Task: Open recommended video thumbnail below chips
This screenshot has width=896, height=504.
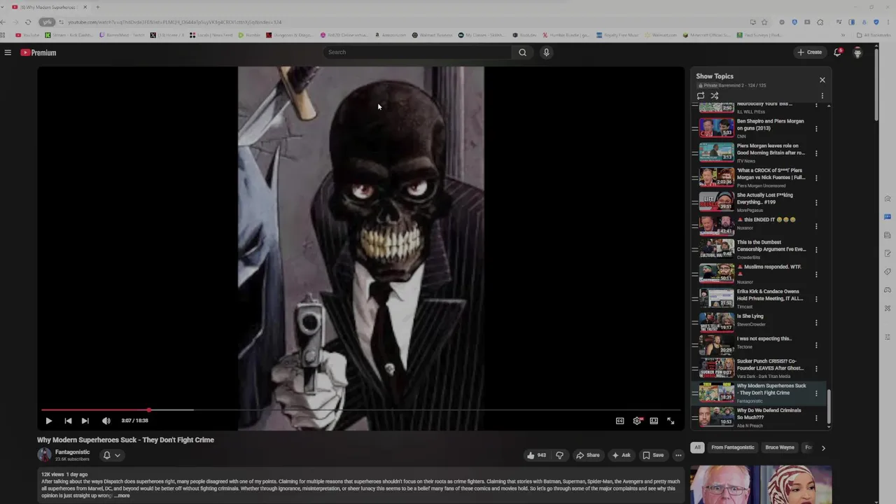Action: pyautogui.click(x=761, y=485)
